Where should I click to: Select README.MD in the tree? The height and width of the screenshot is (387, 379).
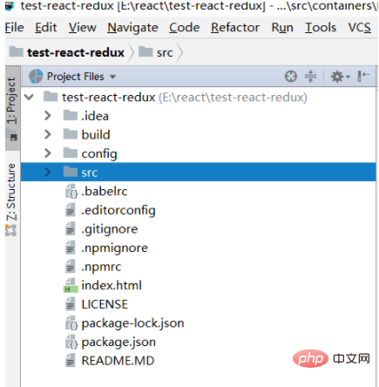(x=118, y=361)
